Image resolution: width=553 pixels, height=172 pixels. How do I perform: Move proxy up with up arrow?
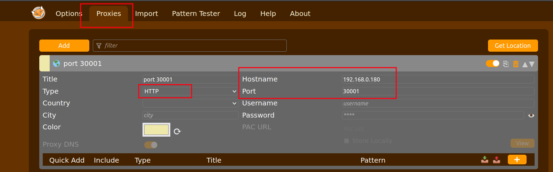525,64
